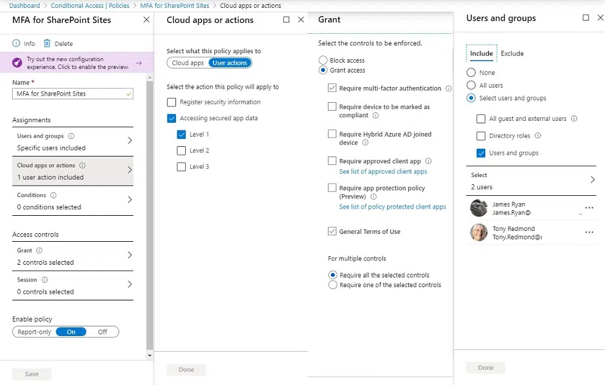Uncheck General Terms of Use

click(332, 231)
